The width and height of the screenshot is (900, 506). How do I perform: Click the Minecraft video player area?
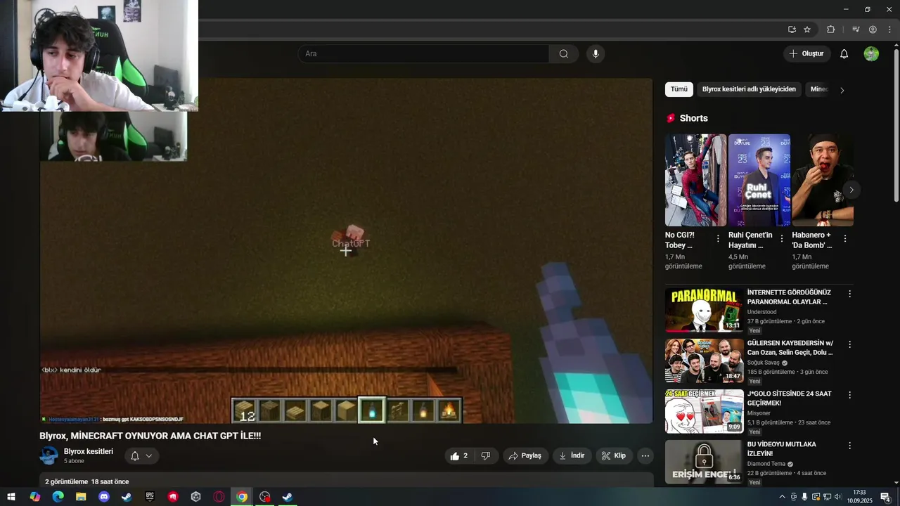tap(346, 251)
